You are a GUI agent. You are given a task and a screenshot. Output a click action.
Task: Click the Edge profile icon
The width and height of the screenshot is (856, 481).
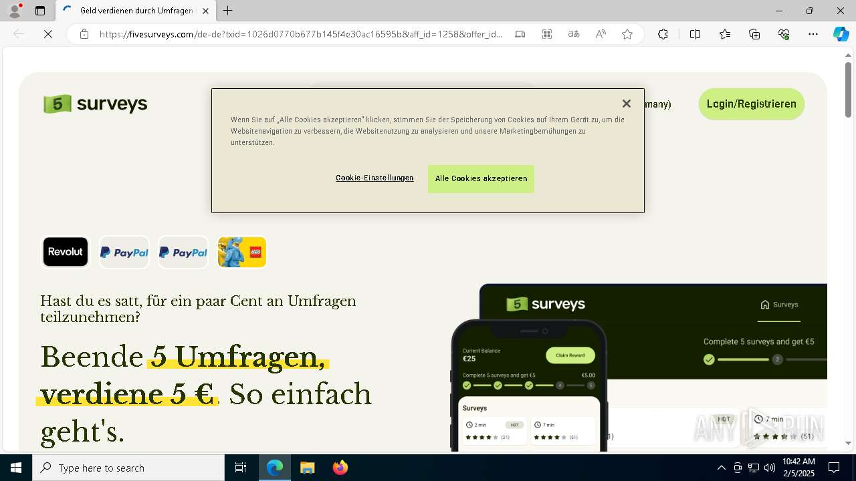[x=15, y=11]
